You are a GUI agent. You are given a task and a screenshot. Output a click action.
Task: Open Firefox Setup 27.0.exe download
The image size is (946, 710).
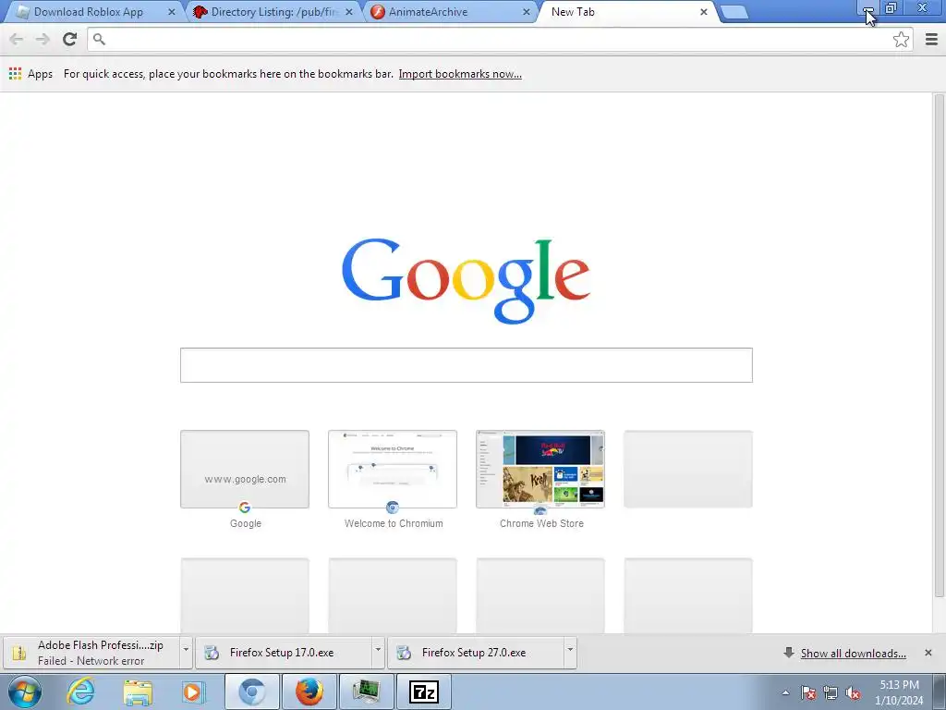(x=474, y=653)
